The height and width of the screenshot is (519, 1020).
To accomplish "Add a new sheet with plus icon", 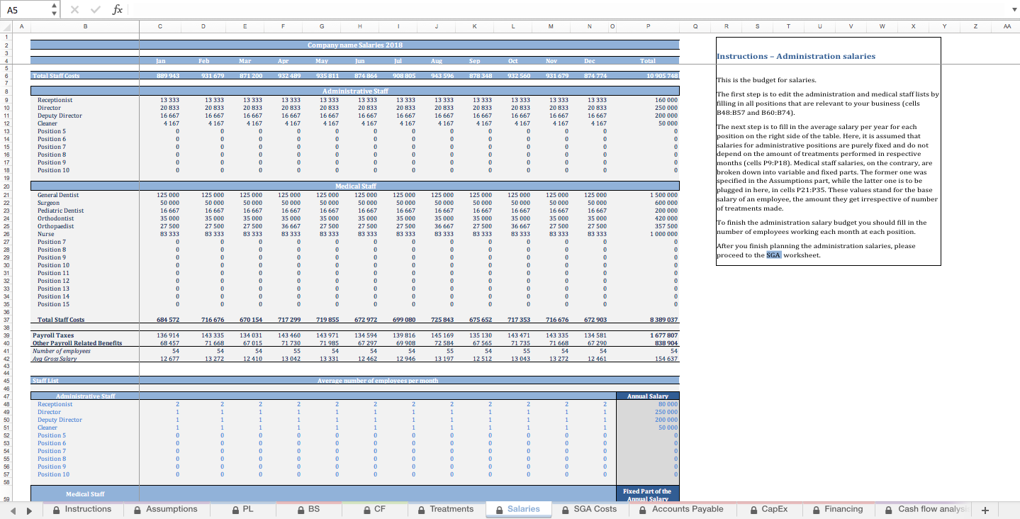I will click(x=985, y=510).
